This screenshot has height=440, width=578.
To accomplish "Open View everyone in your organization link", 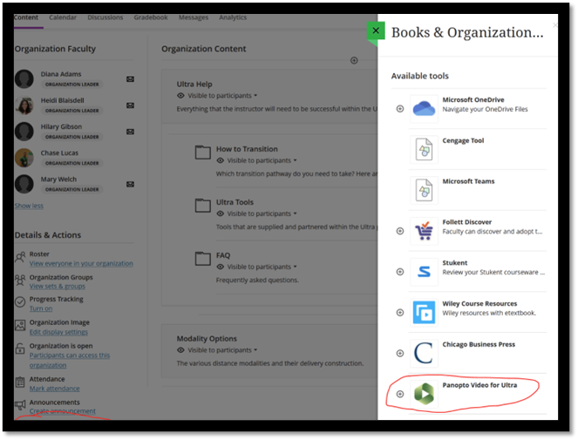I will click(x=81, y=263).
